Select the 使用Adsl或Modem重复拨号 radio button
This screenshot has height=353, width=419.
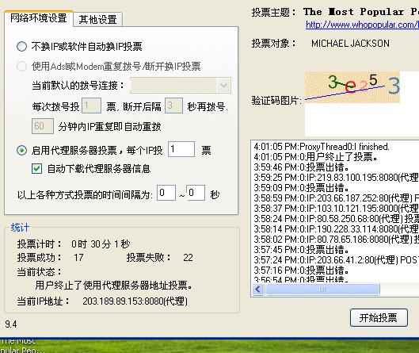(x=21, y=66)
